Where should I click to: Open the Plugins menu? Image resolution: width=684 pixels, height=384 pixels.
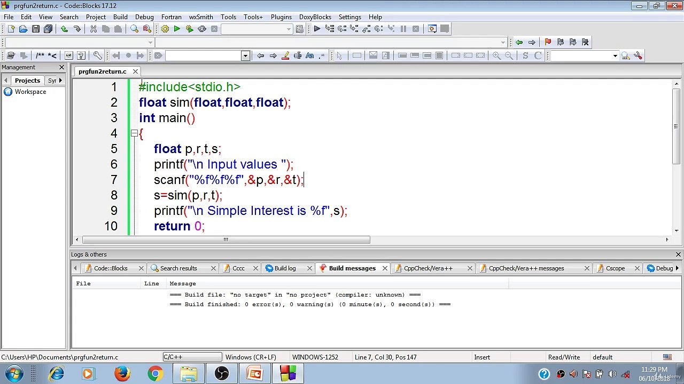click(281, 17)
